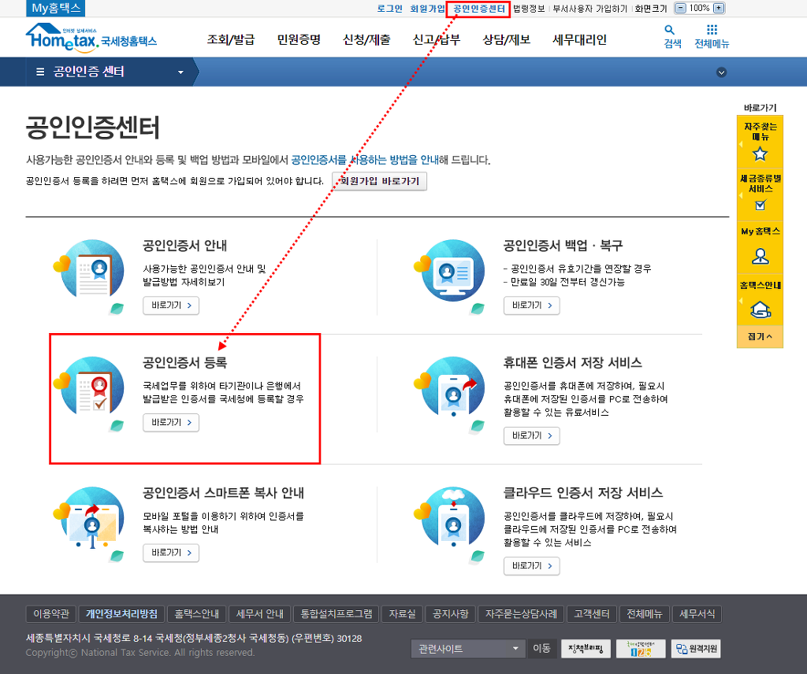The image size is (807, 674).
Task: Click the 개인정보처리방침 footer link
Action: (x=121, y=614)
